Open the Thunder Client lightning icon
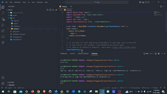 pyautogui.click(x=3, y=42)
